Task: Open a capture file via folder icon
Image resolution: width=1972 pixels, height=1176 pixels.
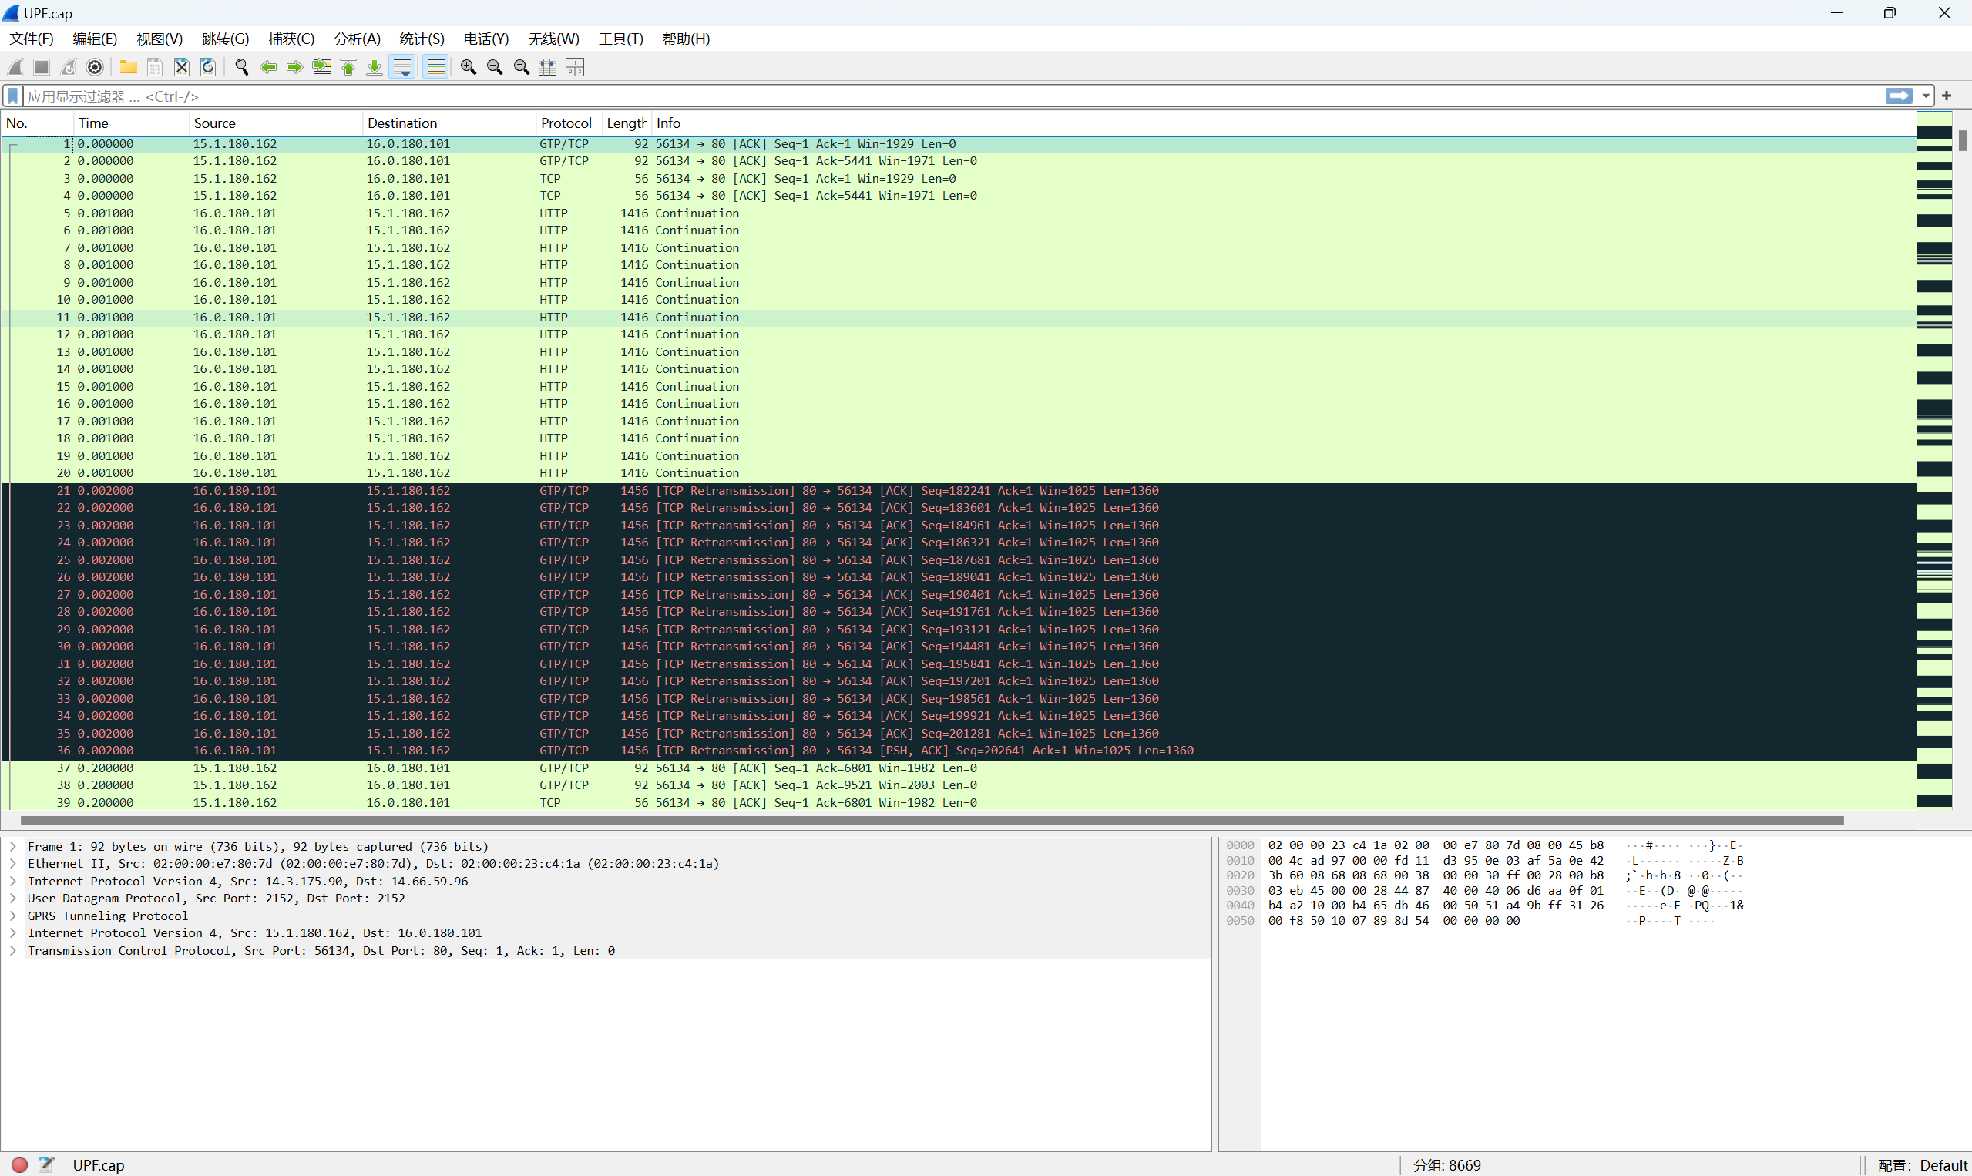Action: tap(129, 67)
